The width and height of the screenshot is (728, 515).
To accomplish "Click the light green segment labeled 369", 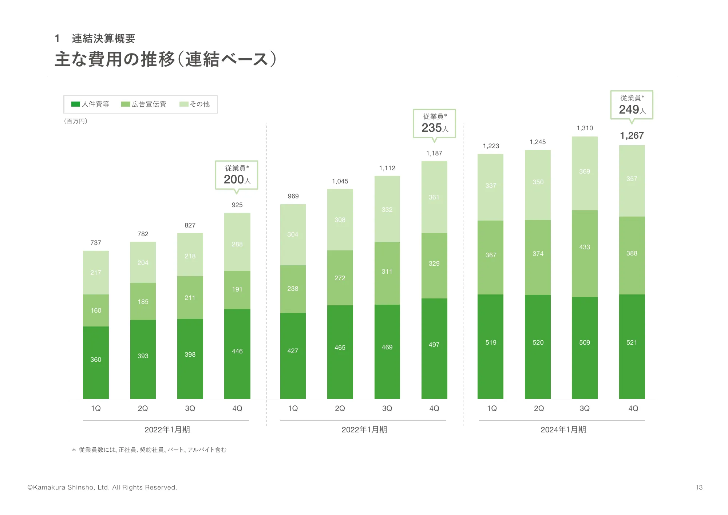I will coord(585,173).
